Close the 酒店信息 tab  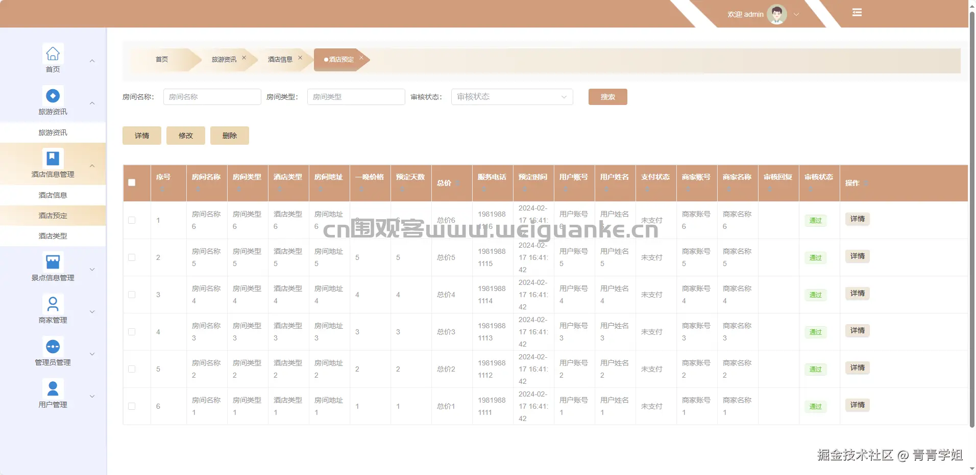tap(300, 58)
